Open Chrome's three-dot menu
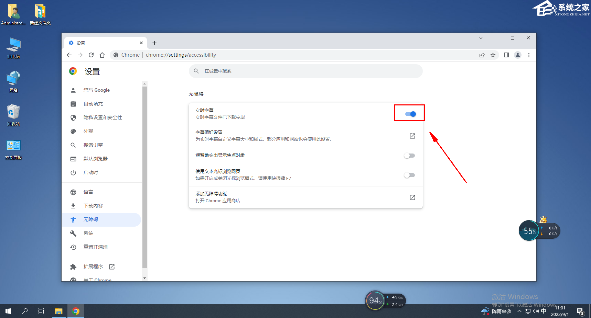This screenshot has width=591, height=318. tap(529, 55)
